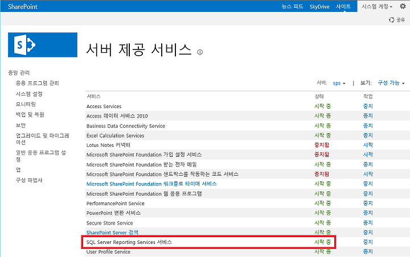The height and width of the screenshot is (257, 410).
Task: Stop the 워크플로 타이머 서비스
Action: (368, 184)
